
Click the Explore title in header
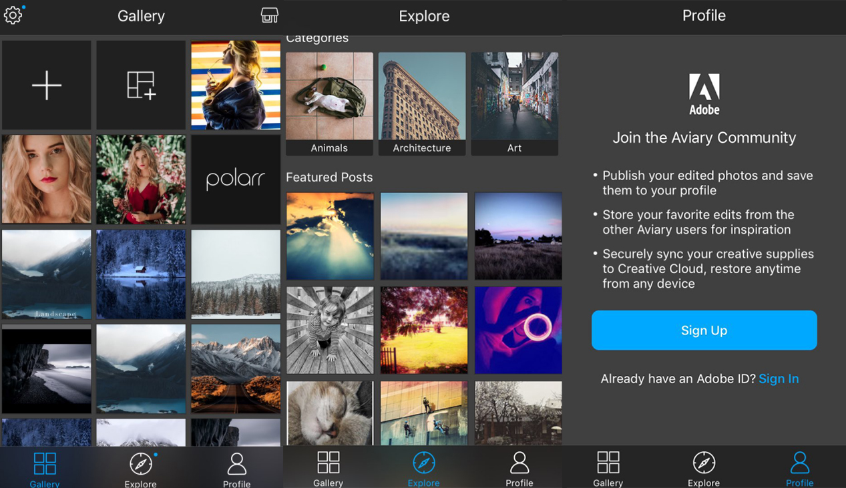pos(424,16)
